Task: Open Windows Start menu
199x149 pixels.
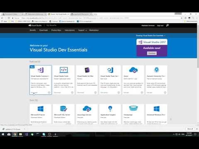Action: [3, 134]
